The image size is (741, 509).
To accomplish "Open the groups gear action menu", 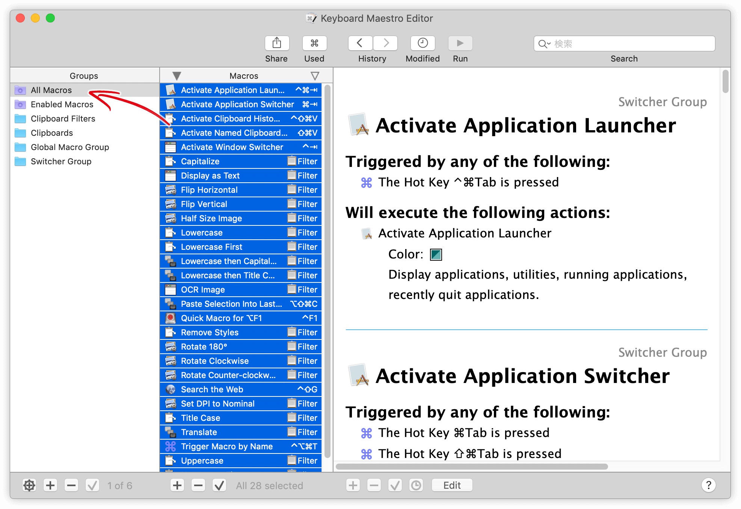I will pyautogui.click(x=29, y=485).
